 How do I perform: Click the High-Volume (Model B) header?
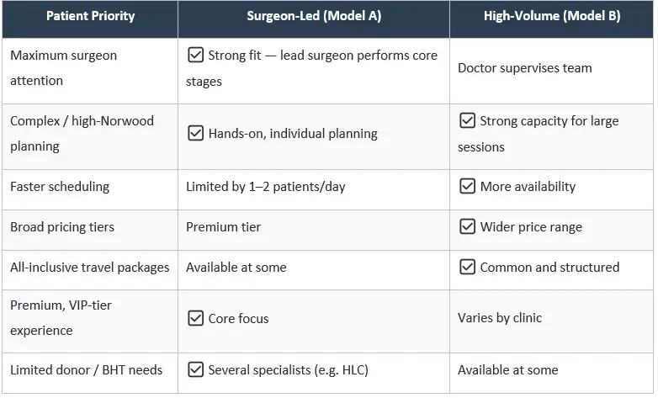pyautogui.click(x=552, y=16)
